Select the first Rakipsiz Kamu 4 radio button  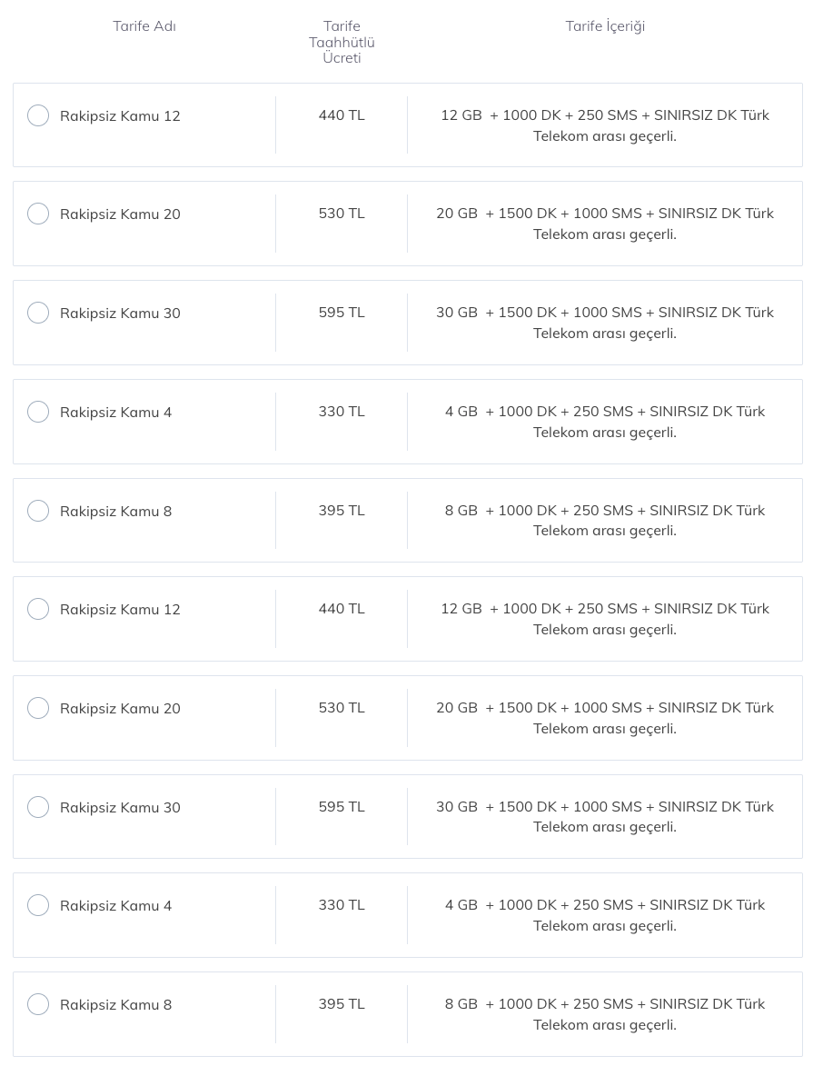38,412
